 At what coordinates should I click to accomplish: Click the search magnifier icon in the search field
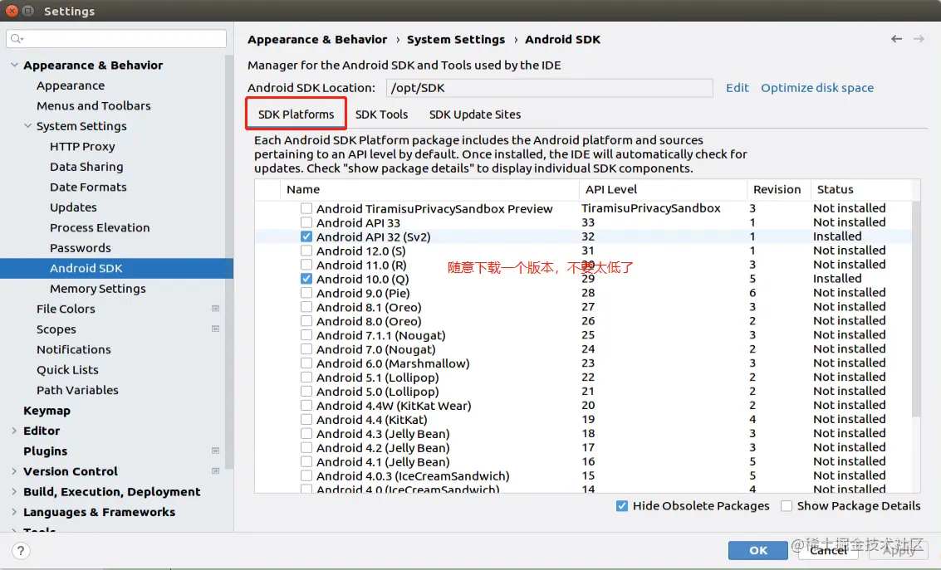pyautogui.click(x=17, y=39)
